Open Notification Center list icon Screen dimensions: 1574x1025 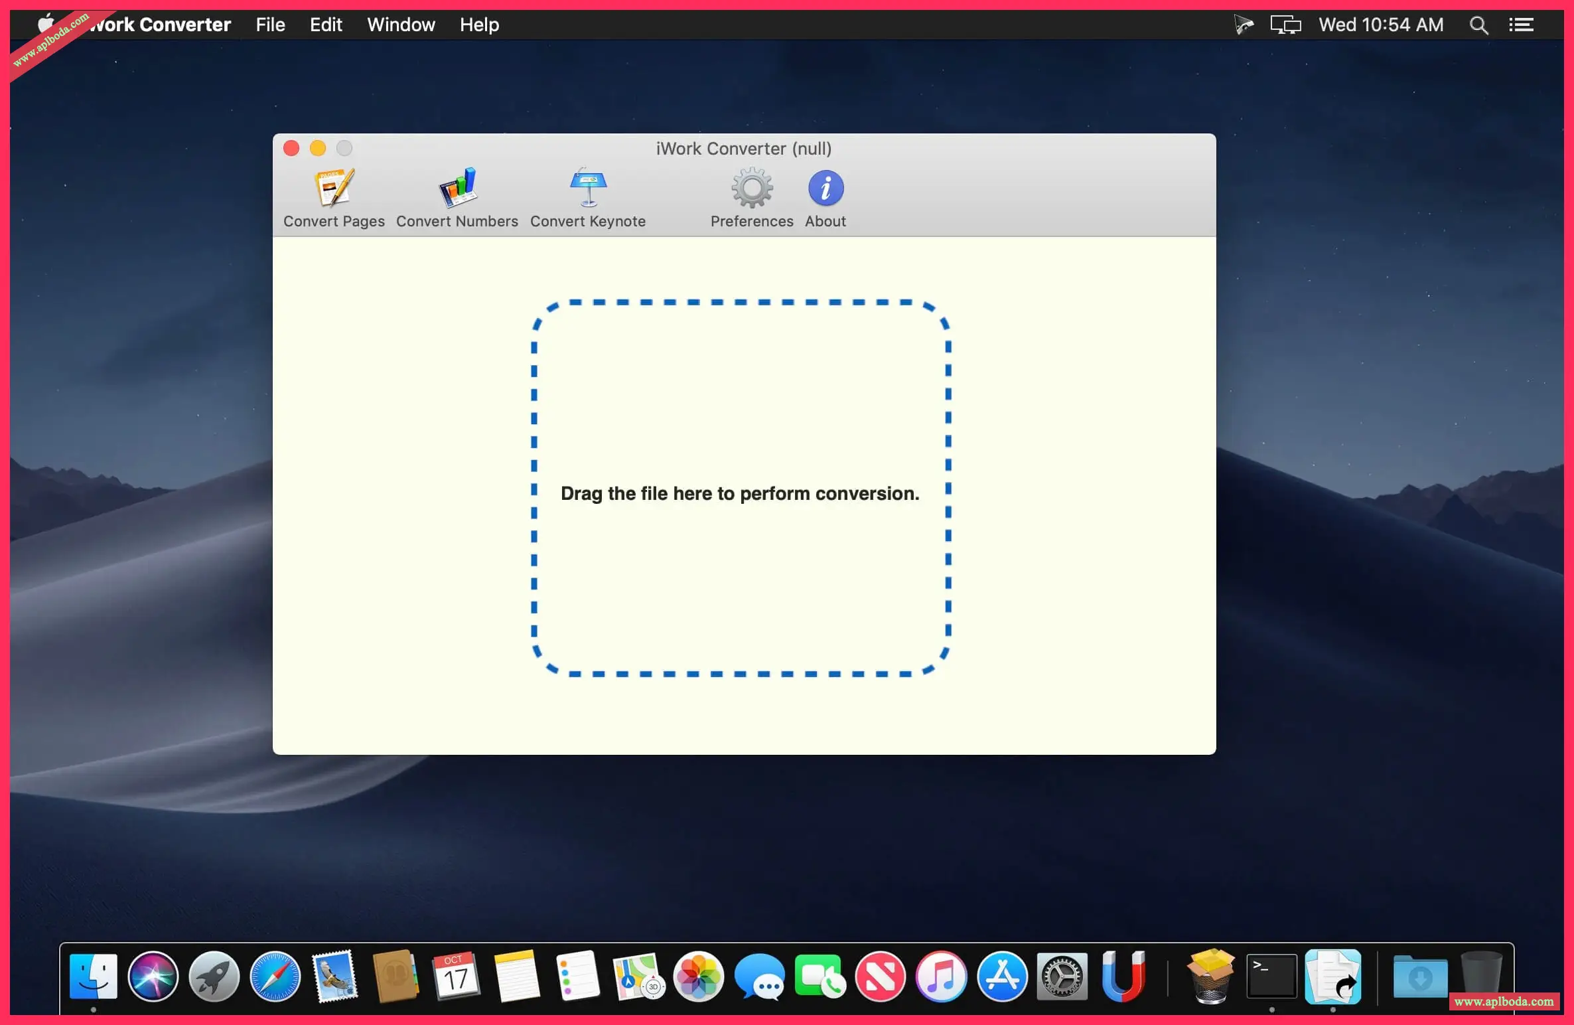tap(1521, 25)
